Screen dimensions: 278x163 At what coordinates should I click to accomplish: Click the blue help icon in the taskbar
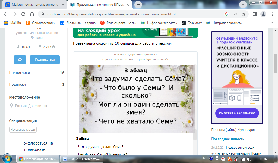[211, 159]
